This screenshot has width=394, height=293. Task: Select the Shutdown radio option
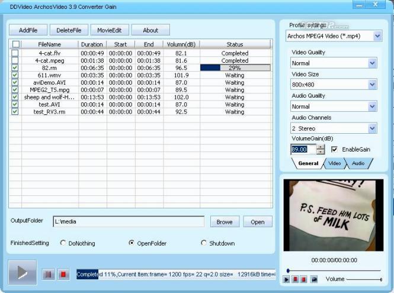pyautogui.click(x=204, y=243)
